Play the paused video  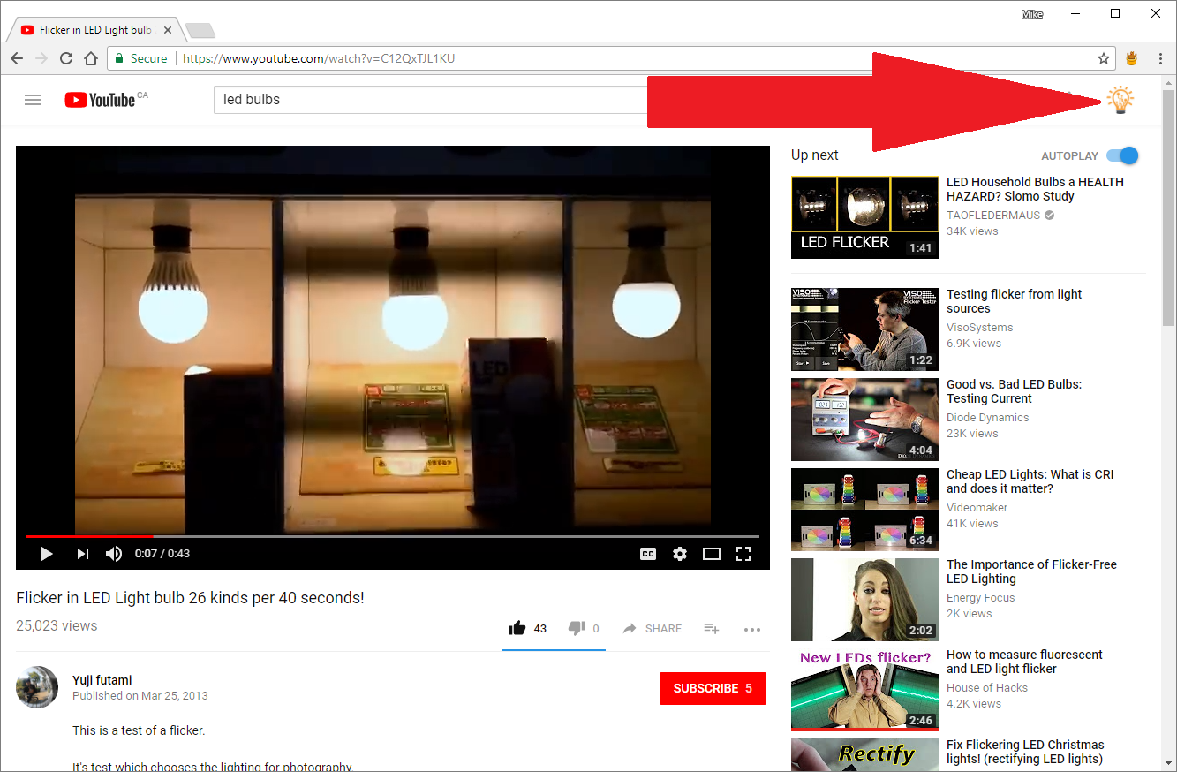pyautogui.click(x=47, y=554)
